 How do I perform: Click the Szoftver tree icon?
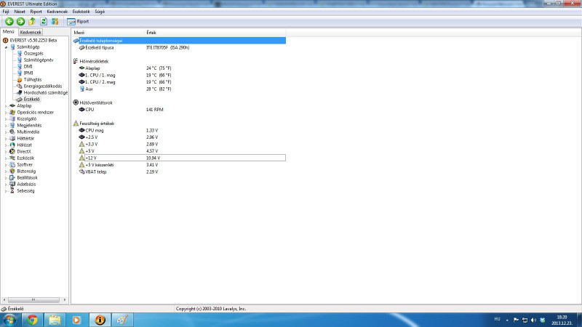(12, 165)
